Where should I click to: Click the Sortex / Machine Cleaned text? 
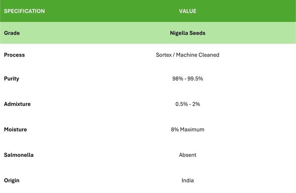[x=188, y=55]
